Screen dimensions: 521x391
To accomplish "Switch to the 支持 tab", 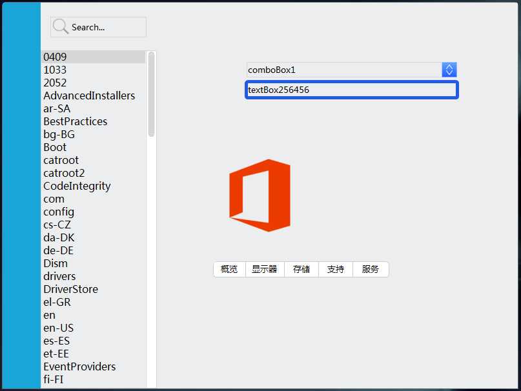I will coord(336,269).
